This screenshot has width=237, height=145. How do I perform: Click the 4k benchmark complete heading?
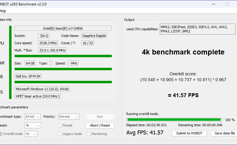(183, 52)
